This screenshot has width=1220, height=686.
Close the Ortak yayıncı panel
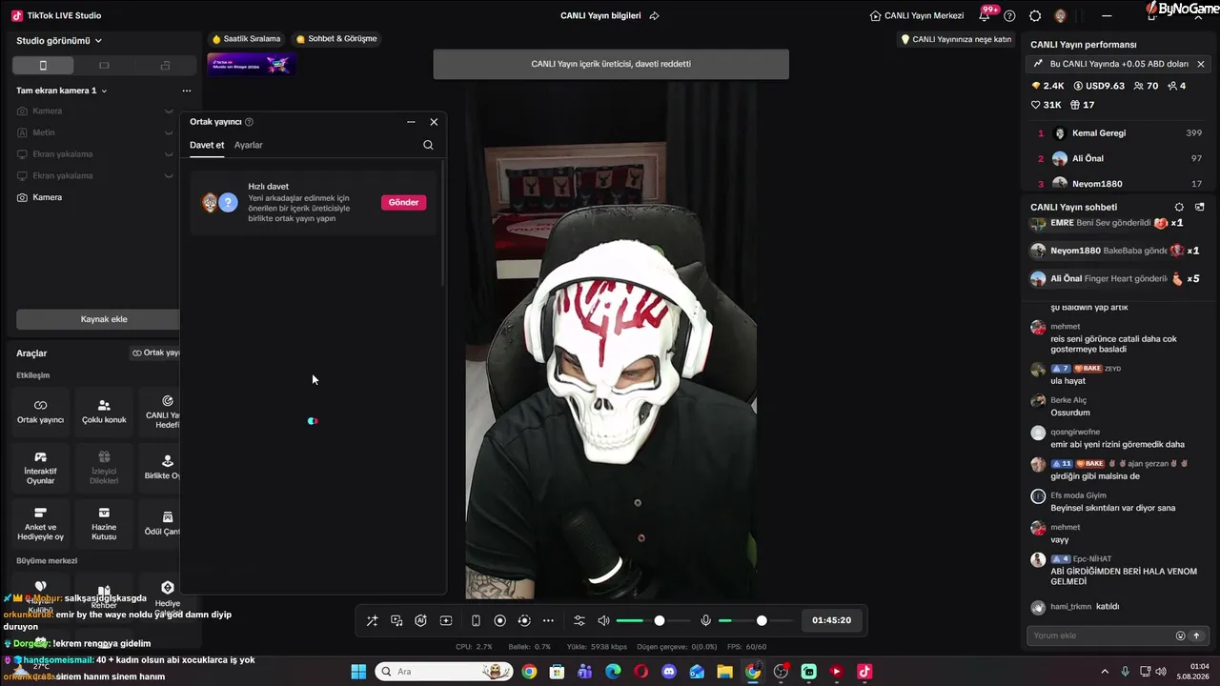[x=434, y=122]
